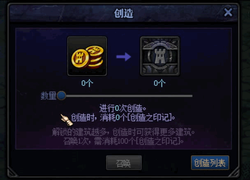
Task: Click the 消耗0个[创造之印记] text line
Action: [x=123, y=118]
